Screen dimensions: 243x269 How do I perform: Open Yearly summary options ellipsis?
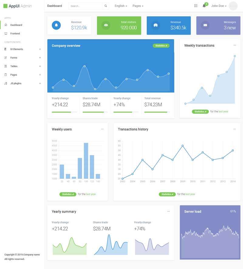(x=169, y=211)
